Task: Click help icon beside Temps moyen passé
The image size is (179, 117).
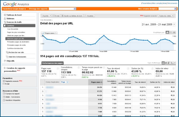Action: [x=104, y=67]
